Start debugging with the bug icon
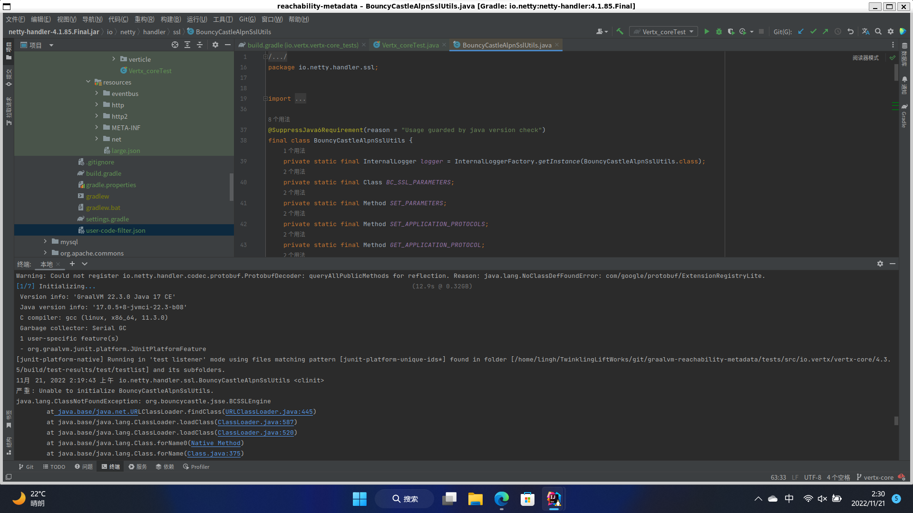 click(719, 31)
